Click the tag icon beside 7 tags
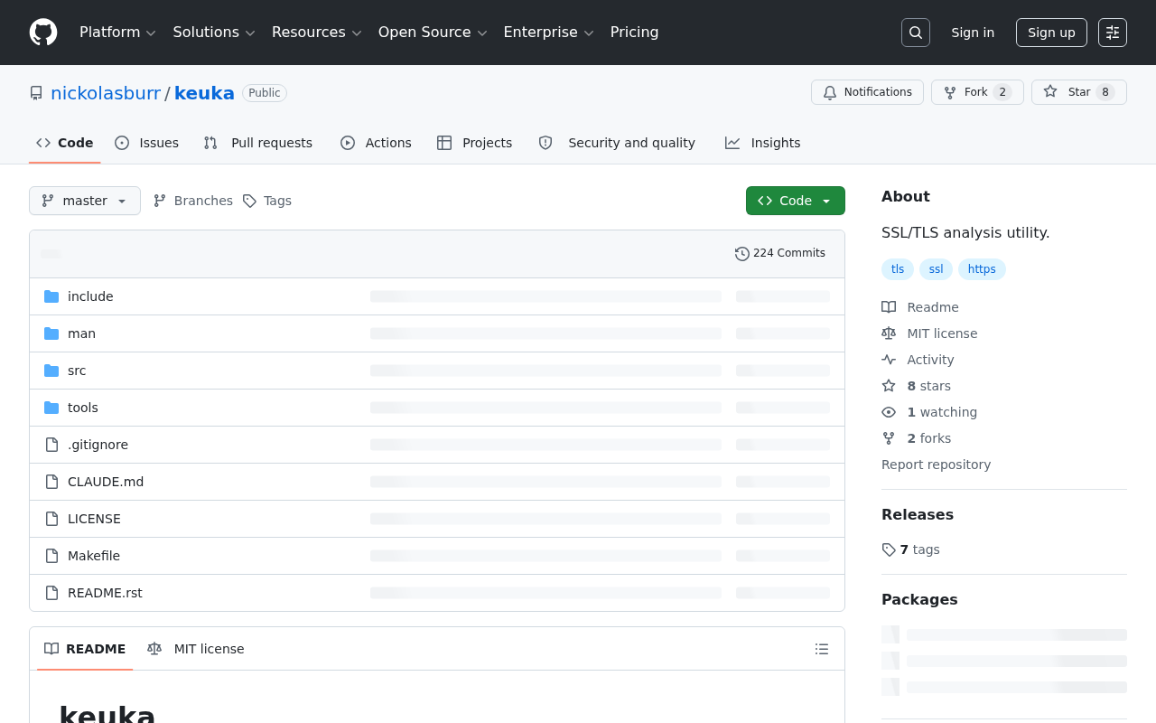 (889, 549)
